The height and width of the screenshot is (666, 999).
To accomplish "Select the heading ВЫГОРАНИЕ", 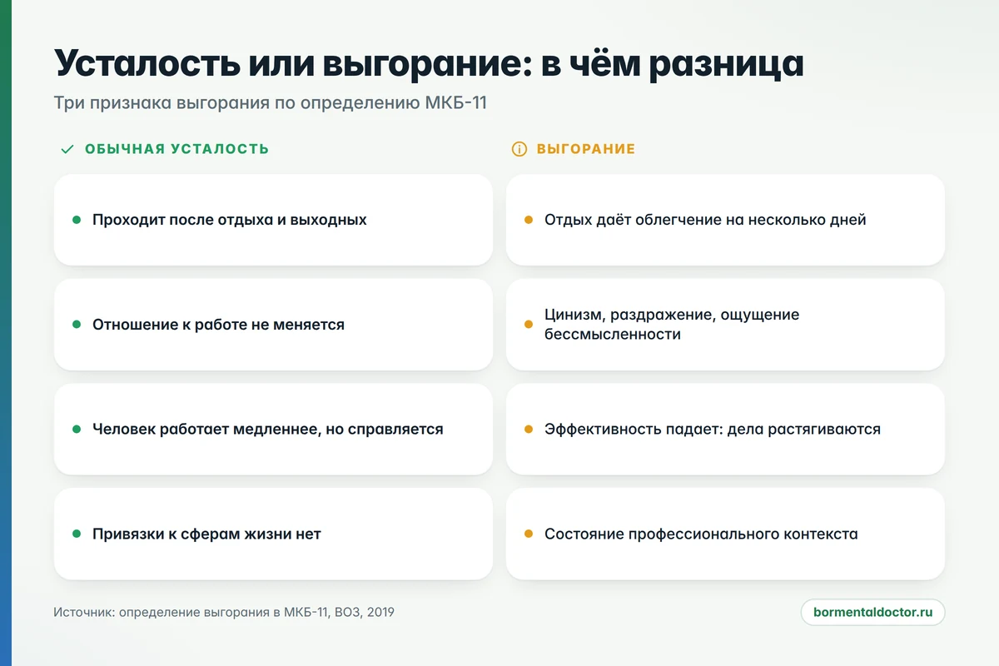I will coord(586,149).
